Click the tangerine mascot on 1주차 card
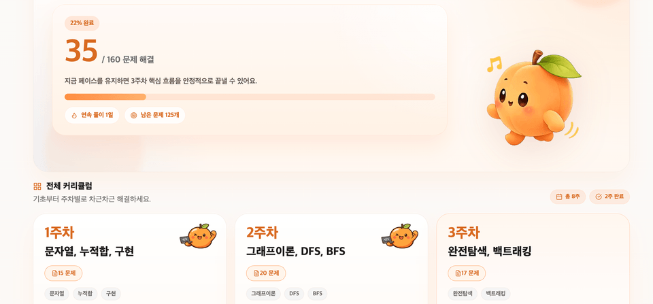Image resolution: width=653 pixels, height=304 pixels. pyautogui.click(x=198, y=236)
